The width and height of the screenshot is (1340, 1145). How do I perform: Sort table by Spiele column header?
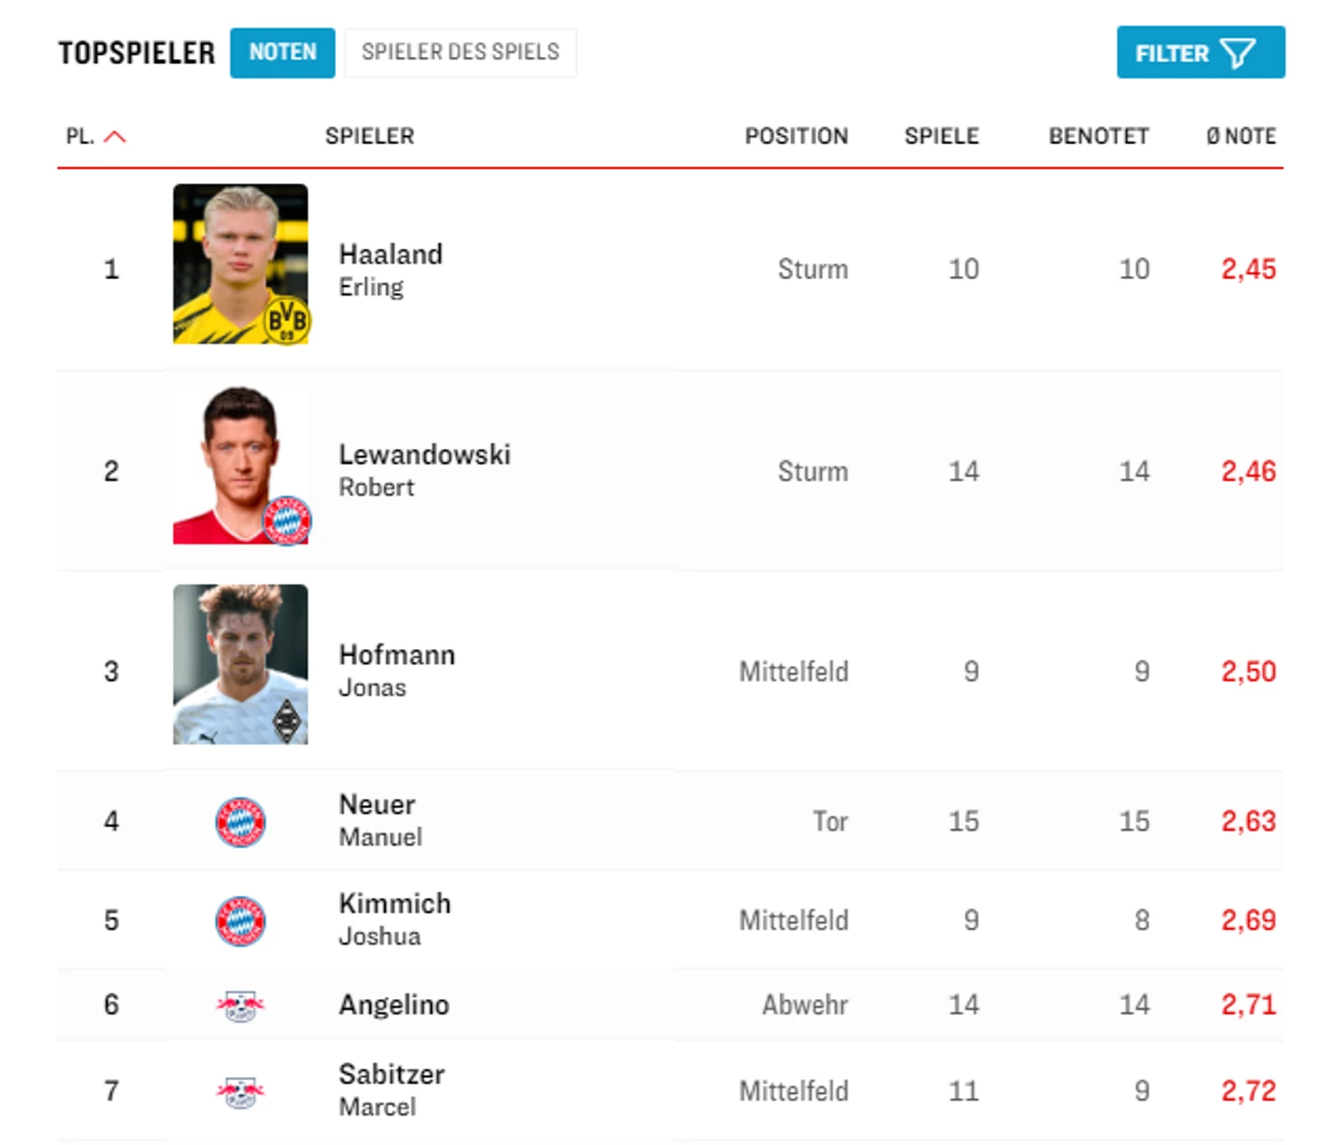coord(941,136)
